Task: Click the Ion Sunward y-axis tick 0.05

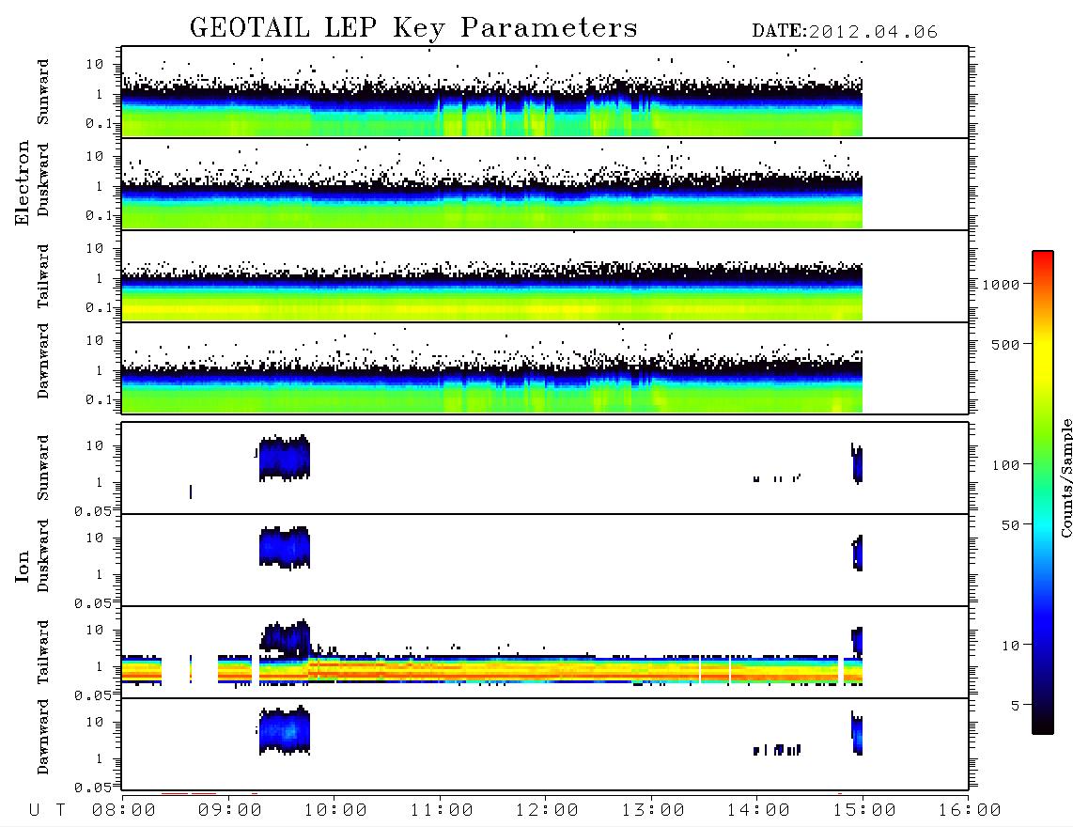Action: (92, 511)
